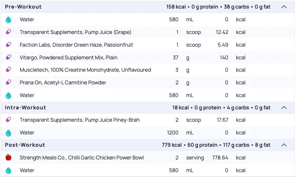
Task: Click the water drop icon in Post-Workout
Action: 9,170
